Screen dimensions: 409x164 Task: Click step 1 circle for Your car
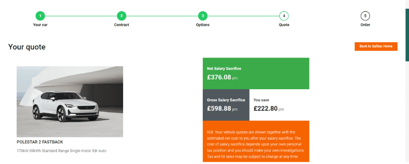(x=40, y=16)
